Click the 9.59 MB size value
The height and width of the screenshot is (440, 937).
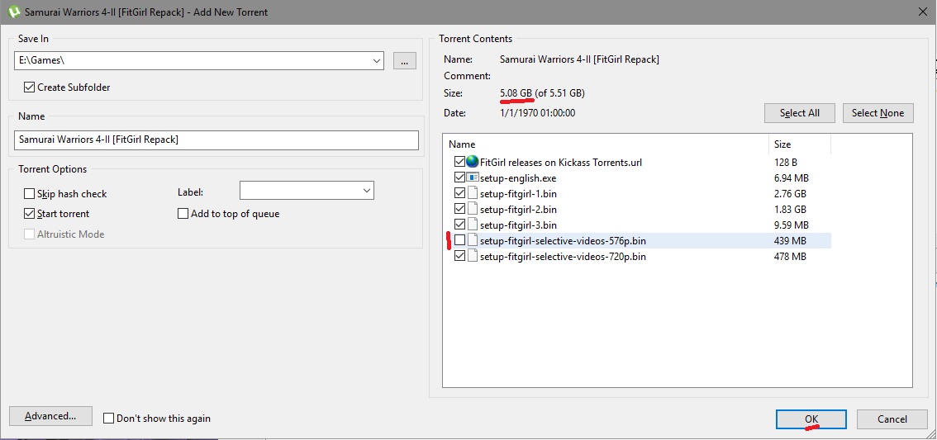pos(792,225)
